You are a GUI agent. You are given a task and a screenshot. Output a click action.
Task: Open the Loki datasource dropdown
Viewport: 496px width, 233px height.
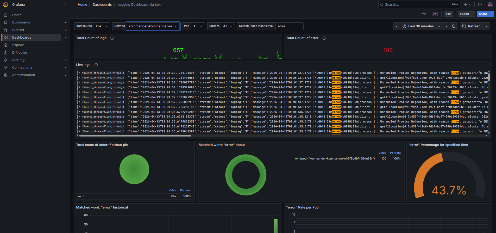click(x=102, y=26)
